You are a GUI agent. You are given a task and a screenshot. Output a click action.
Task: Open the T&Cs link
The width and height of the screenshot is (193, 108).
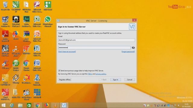[x=90, y=74]
